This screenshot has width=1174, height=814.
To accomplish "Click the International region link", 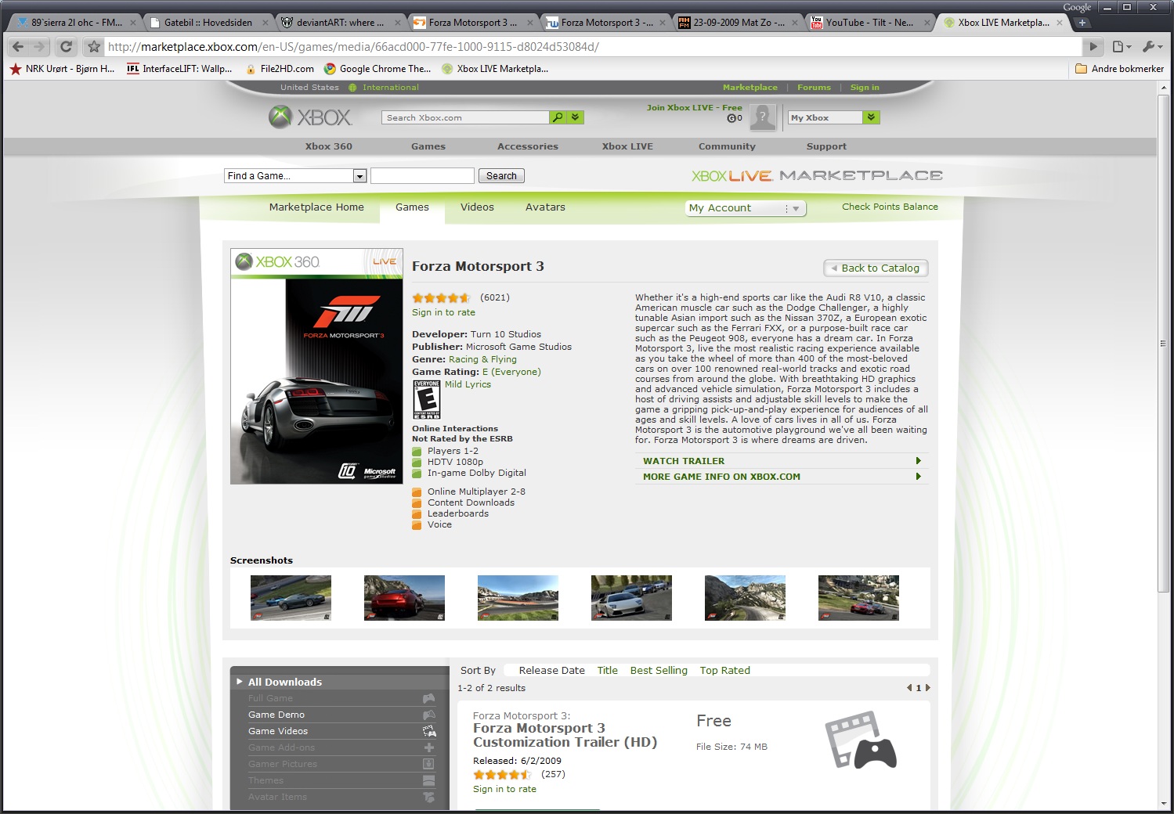I will pyautogui.click(x=390, y=88).
